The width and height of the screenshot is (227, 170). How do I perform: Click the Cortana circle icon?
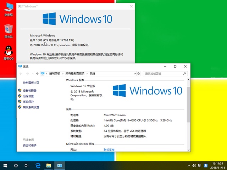[x=16, y=165]
